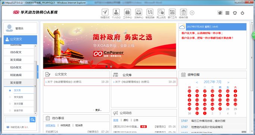Switch to the 新闻 tab
Image resolution: width=255 pixels, height=135 pixels.
pos(116,120)
